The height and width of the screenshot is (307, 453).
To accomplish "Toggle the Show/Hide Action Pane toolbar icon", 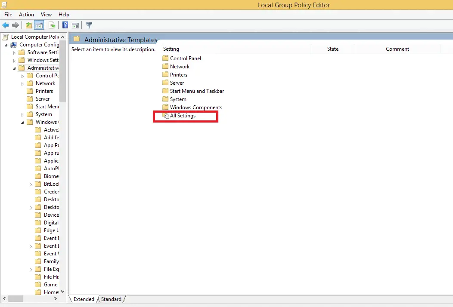I will click(x=75, y=25).
